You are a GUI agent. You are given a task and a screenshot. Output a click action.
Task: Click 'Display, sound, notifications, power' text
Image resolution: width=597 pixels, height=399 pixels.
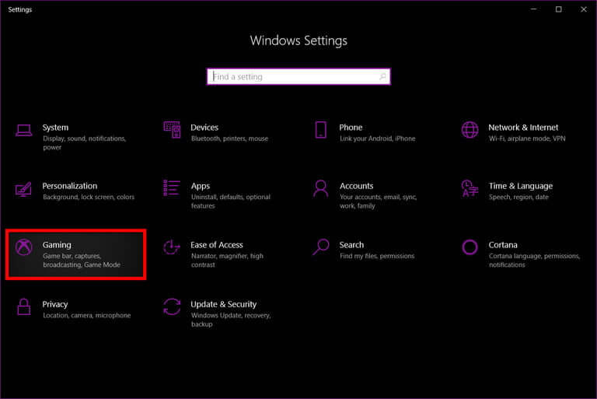(x=84, y=143)
